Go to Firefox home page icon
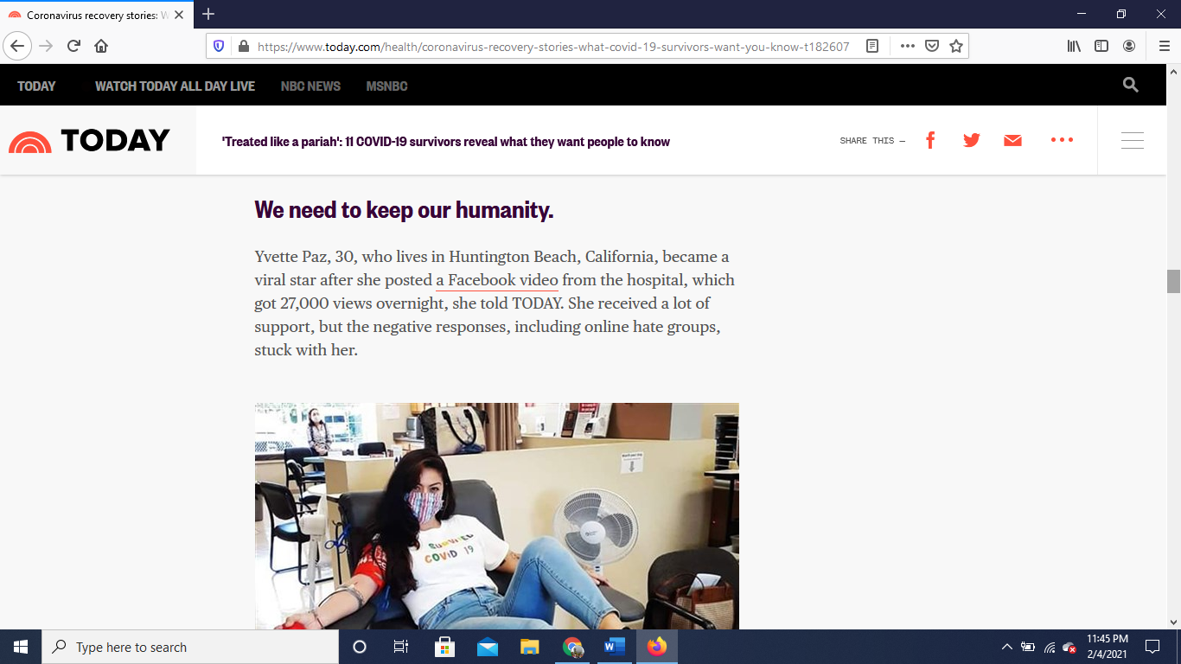 click(x=101, y=47)
